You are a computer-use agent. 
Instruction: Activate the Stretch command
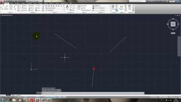pyautogui.click(x=25, y=10)
